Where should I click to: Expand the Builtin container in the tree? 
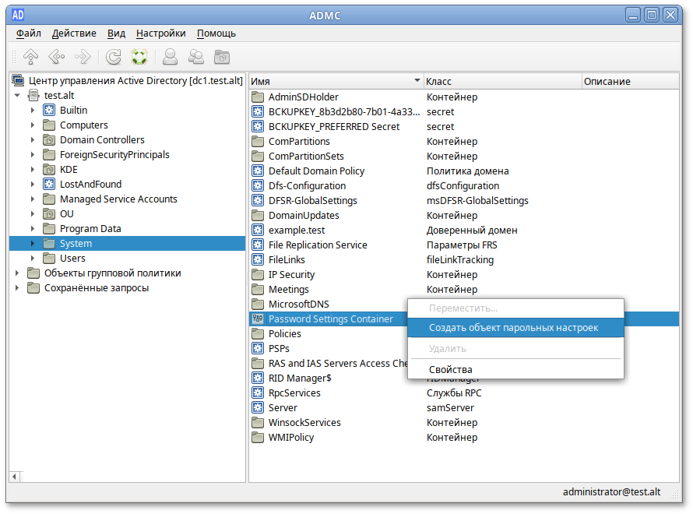[32, 110]
